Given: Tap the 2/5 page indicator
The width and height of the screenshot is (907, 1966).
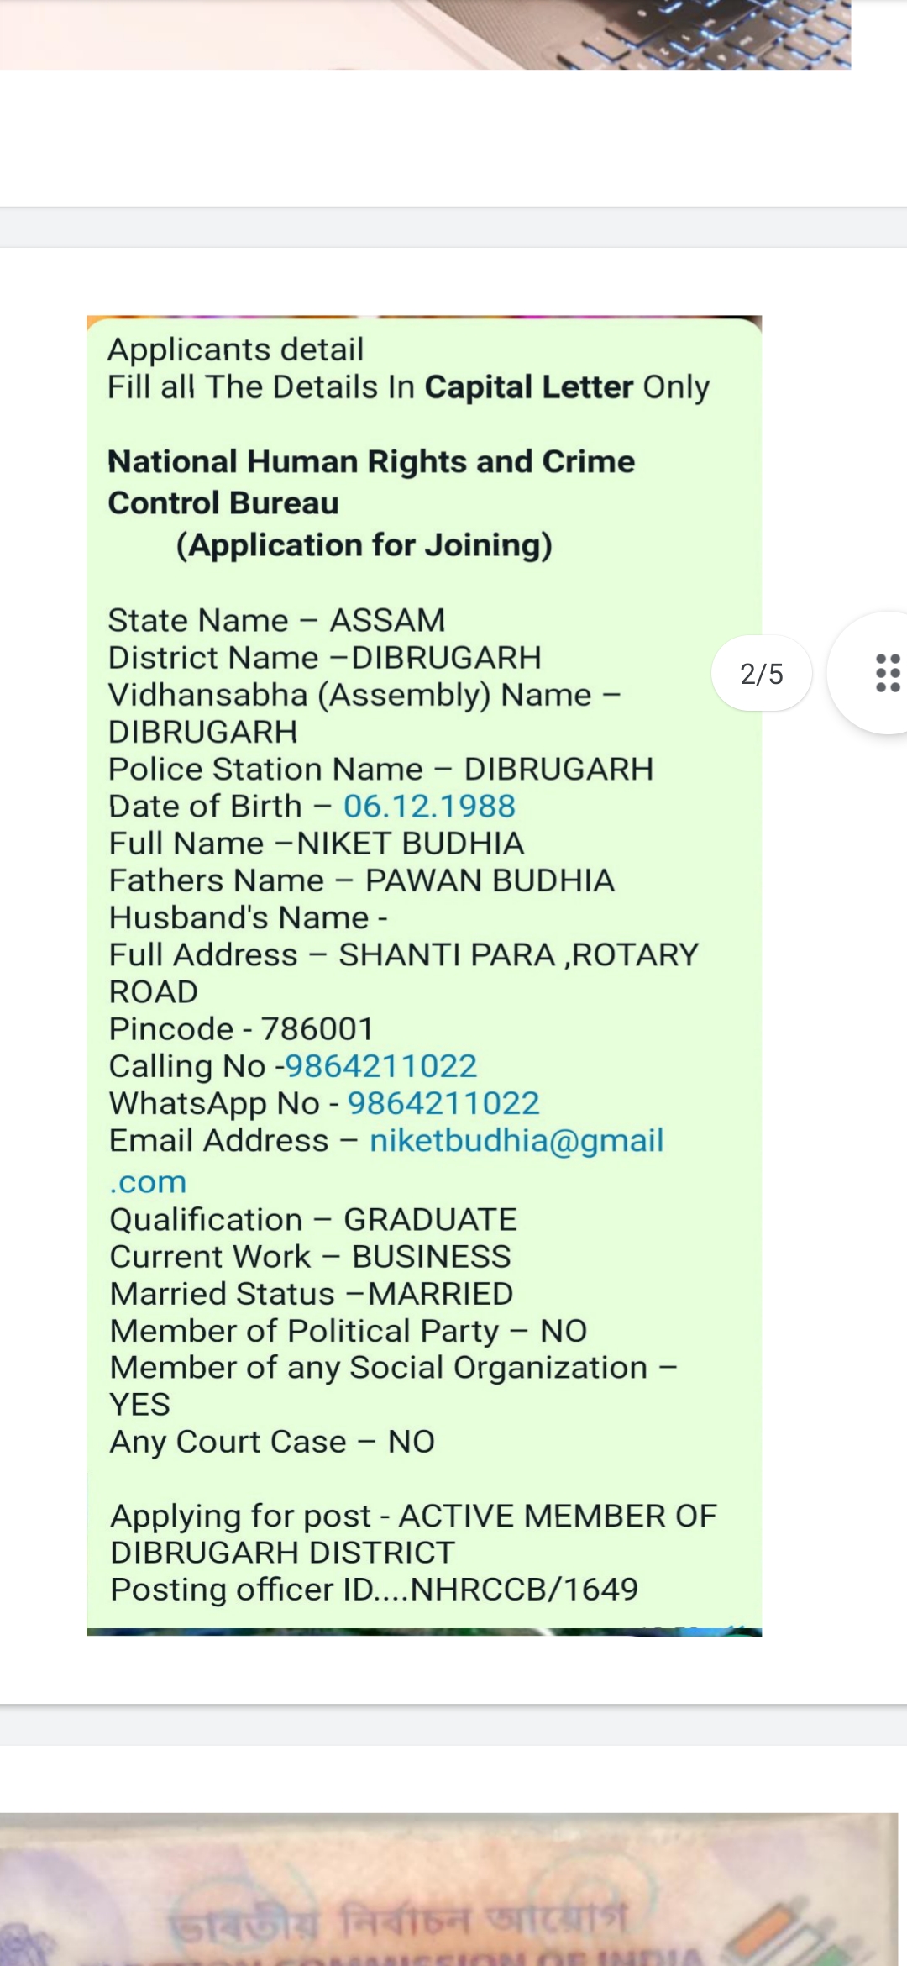Looking at the screenshot, I should pos(761,674).
